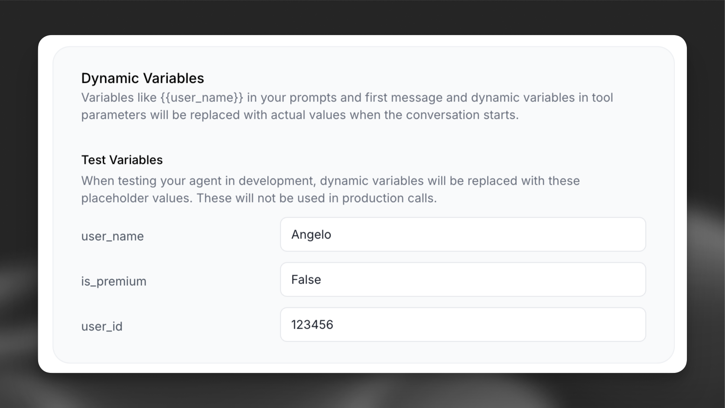Click the user_id field containing 123456
725x408 pixels.
[462, 324]
